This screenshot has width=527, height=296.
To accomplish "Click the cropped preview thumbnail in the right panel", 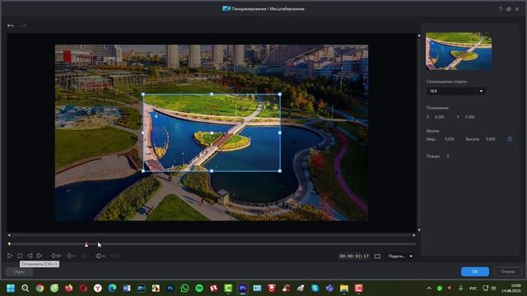I will [459, 51].
